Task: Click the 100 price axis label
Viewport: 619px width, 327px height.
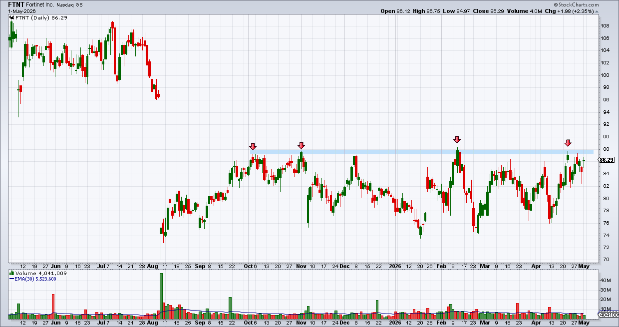Action: pyautogui.click(x=605, y=75)
